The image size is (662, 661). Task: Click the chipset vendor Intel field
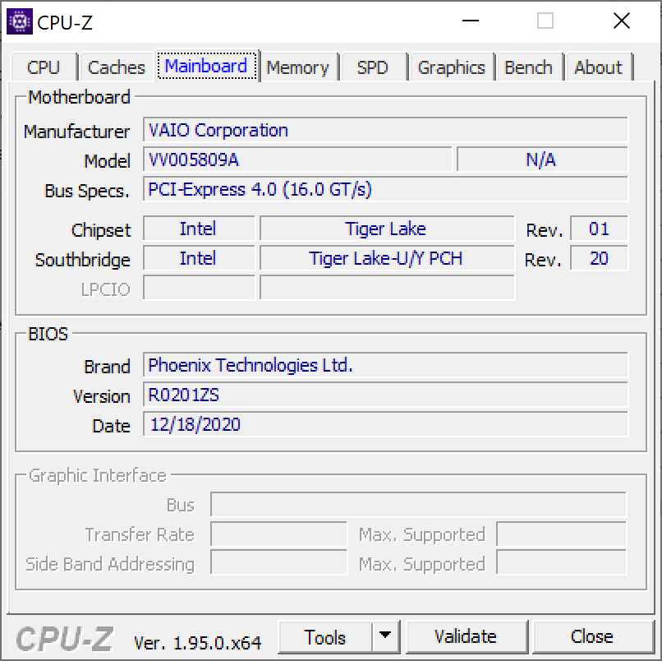(x=199, y=229)
